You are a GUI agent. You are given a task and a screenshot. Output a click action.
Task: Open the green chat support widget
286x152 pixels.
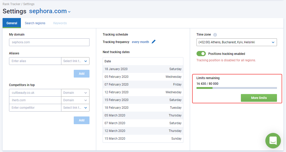pos(273,141)
